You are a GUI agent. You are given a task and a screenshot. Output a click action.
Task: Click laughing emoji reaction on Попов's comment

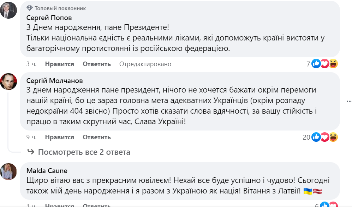click(333, 64)
